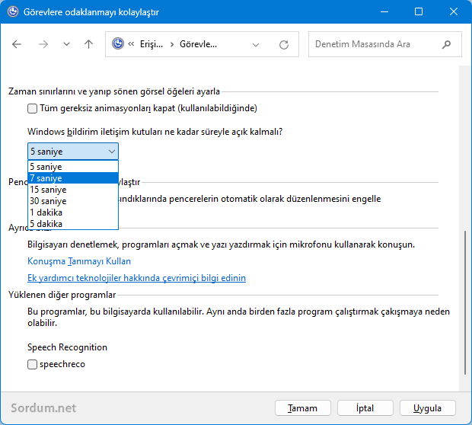Choose 15 saniye from the list
This screenshot has width=472, height=425.
tap(73, 190)
